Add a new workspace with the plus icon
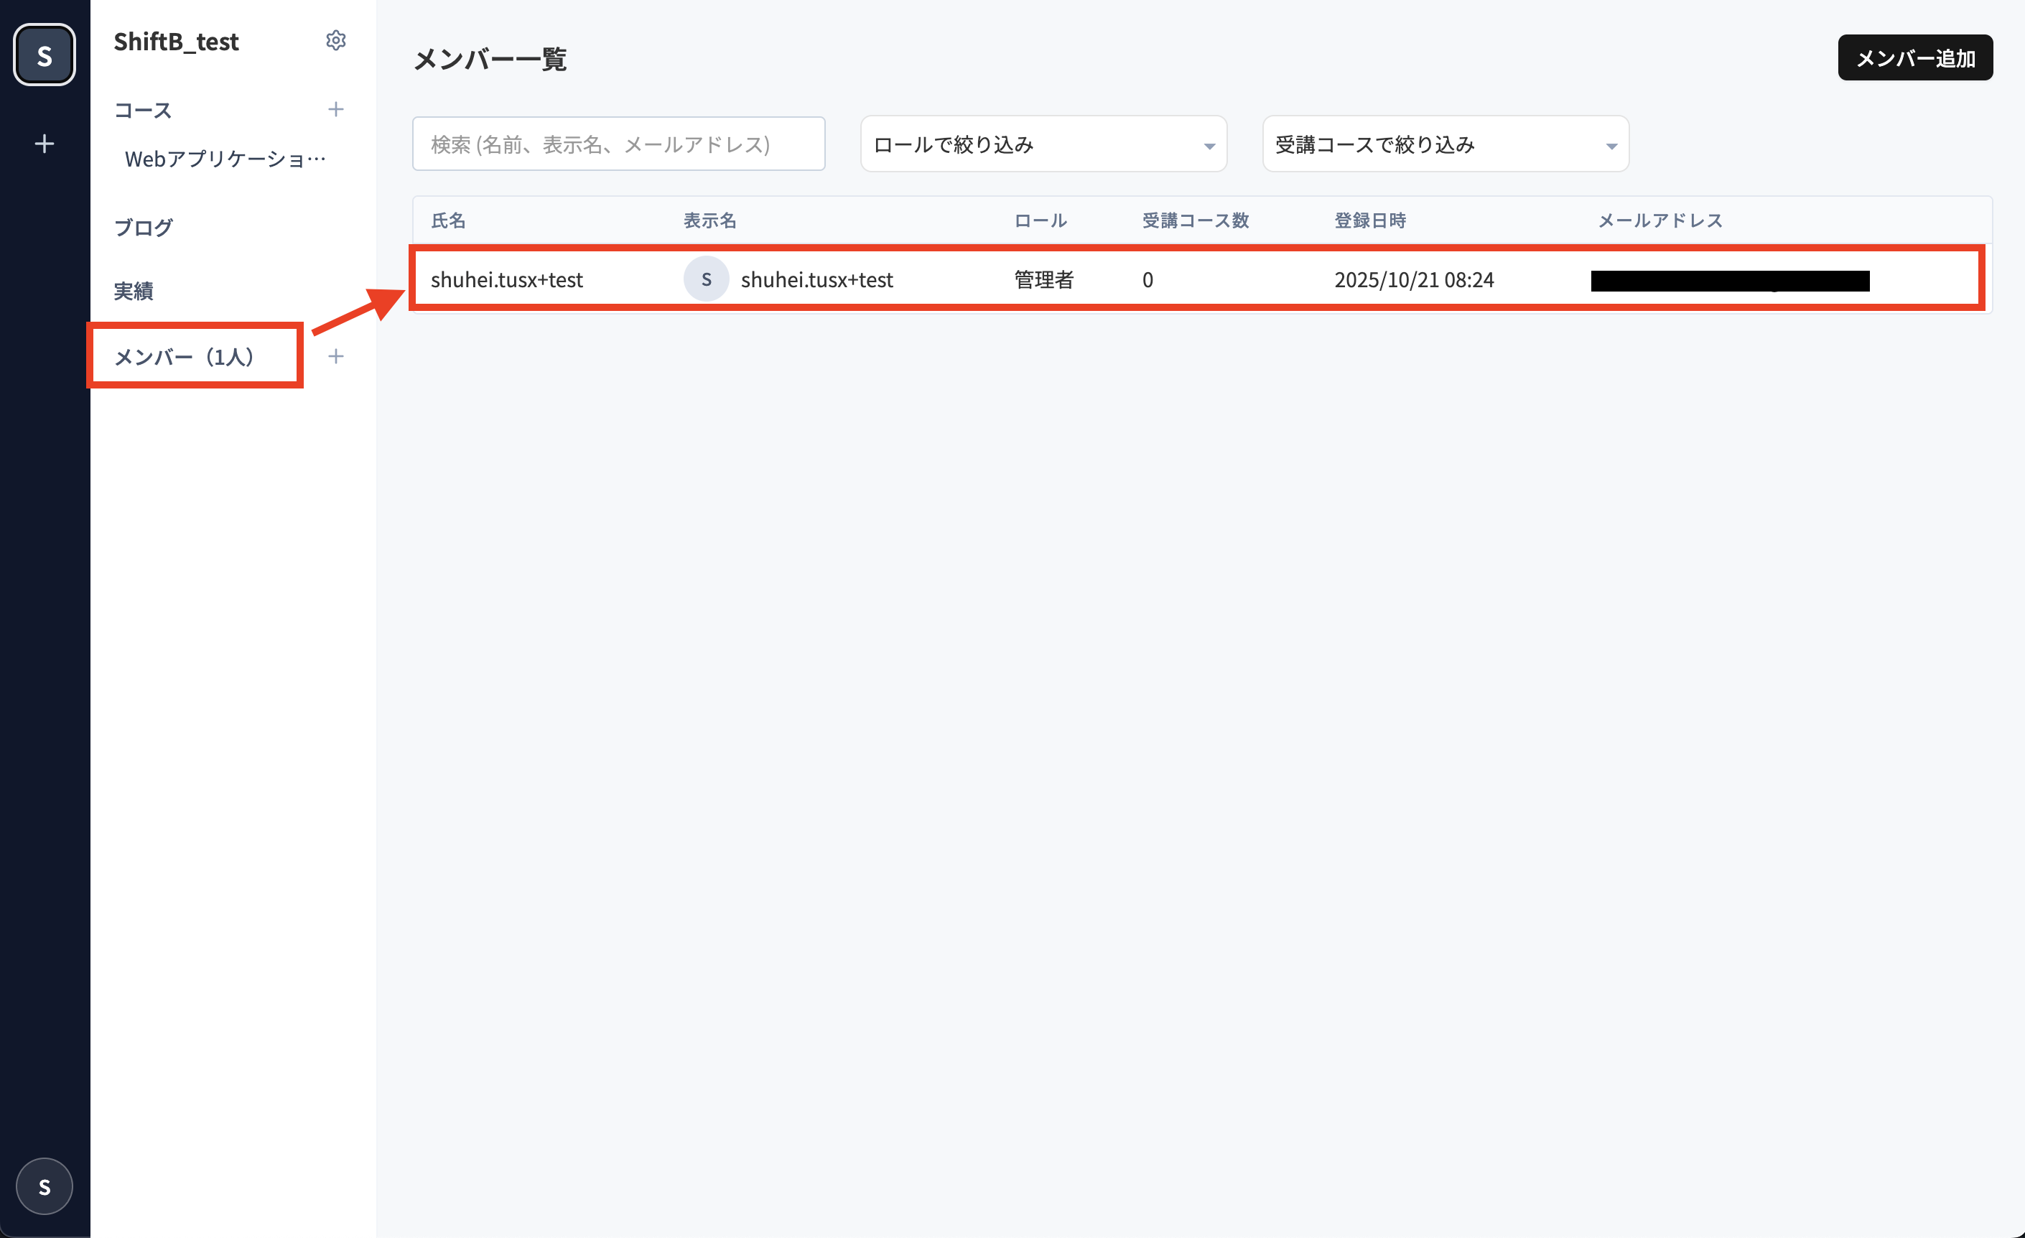Screen dimensions: 2025x1238 point(45,144)
